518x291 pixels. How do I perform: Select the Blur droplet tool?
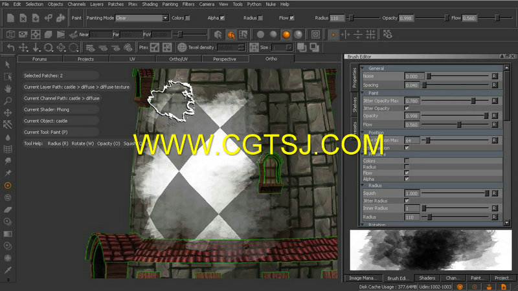[x=8, y=137]
